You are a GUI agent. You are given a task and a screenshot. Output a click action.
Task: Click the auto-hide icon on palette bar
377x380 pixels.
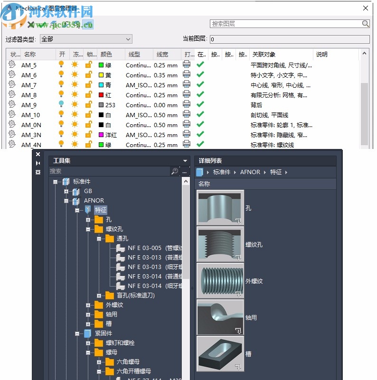[38, 163]
